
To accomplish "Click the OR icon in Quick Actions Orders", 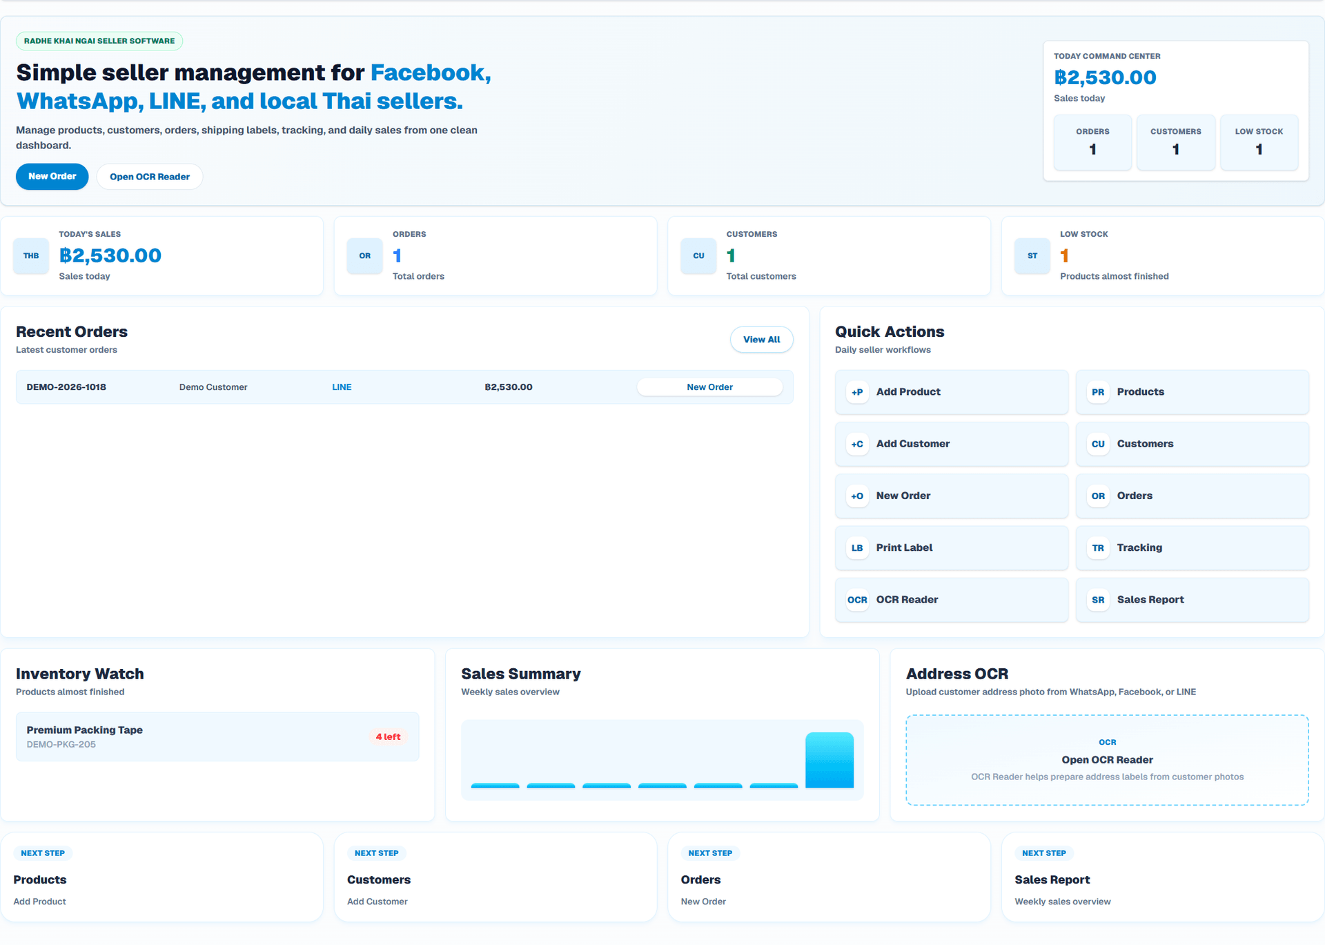I will (x=1098, y=496).
